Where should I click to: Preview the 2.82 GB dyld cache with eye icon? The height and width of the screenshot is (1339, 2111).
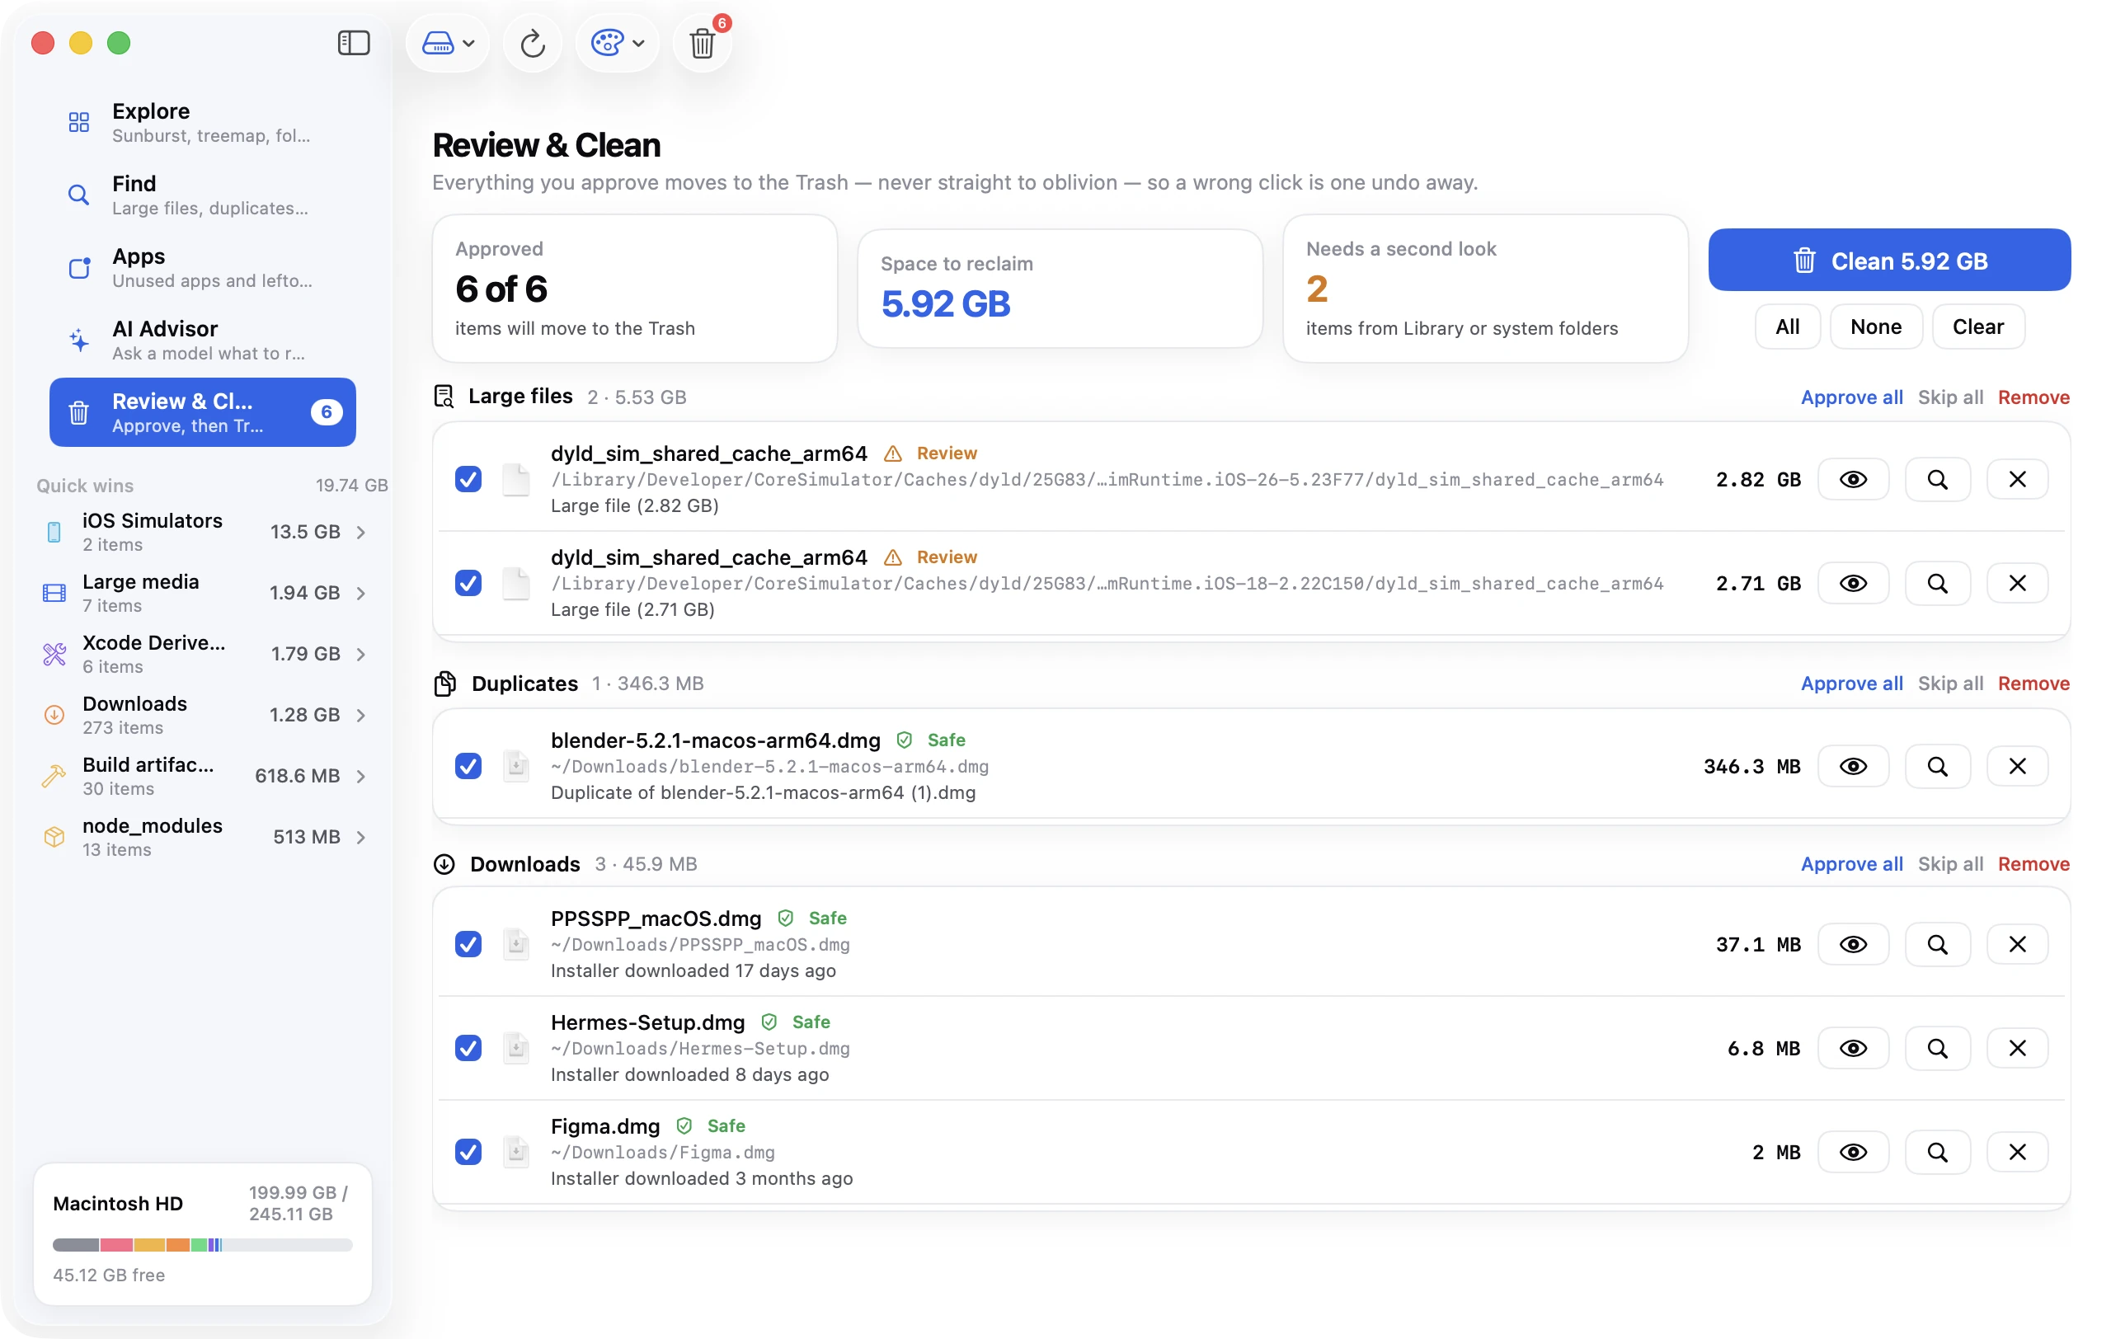point(1852,479)
